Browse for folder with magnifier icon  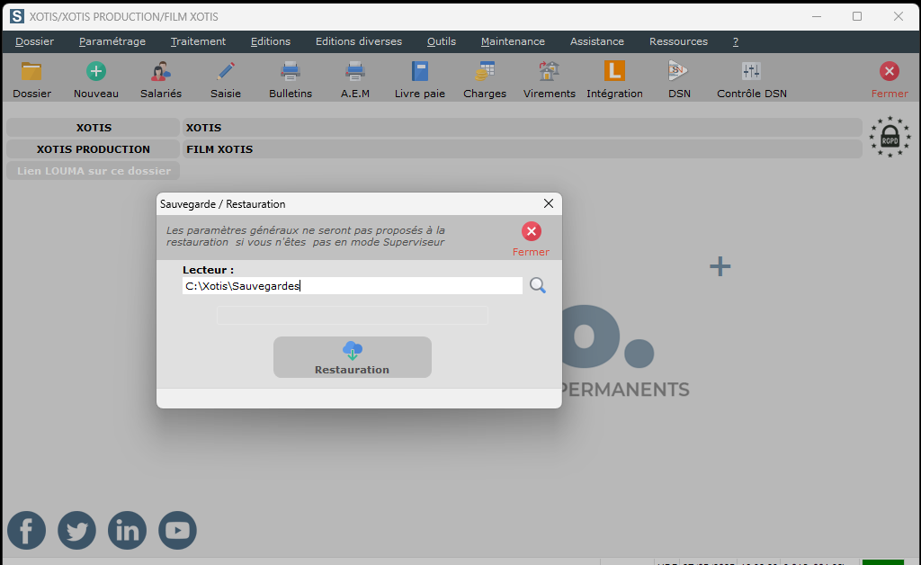(538, 285)
